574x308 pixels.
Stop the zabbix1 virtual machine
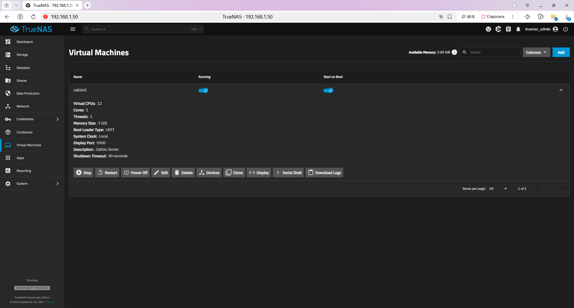83,173
